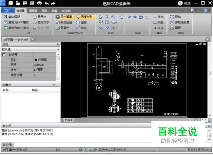Click the 剪切框架 (clip frame) tool
Viewport: 213px width, 155px height.
pyautogui.click(x=12, y=17)
